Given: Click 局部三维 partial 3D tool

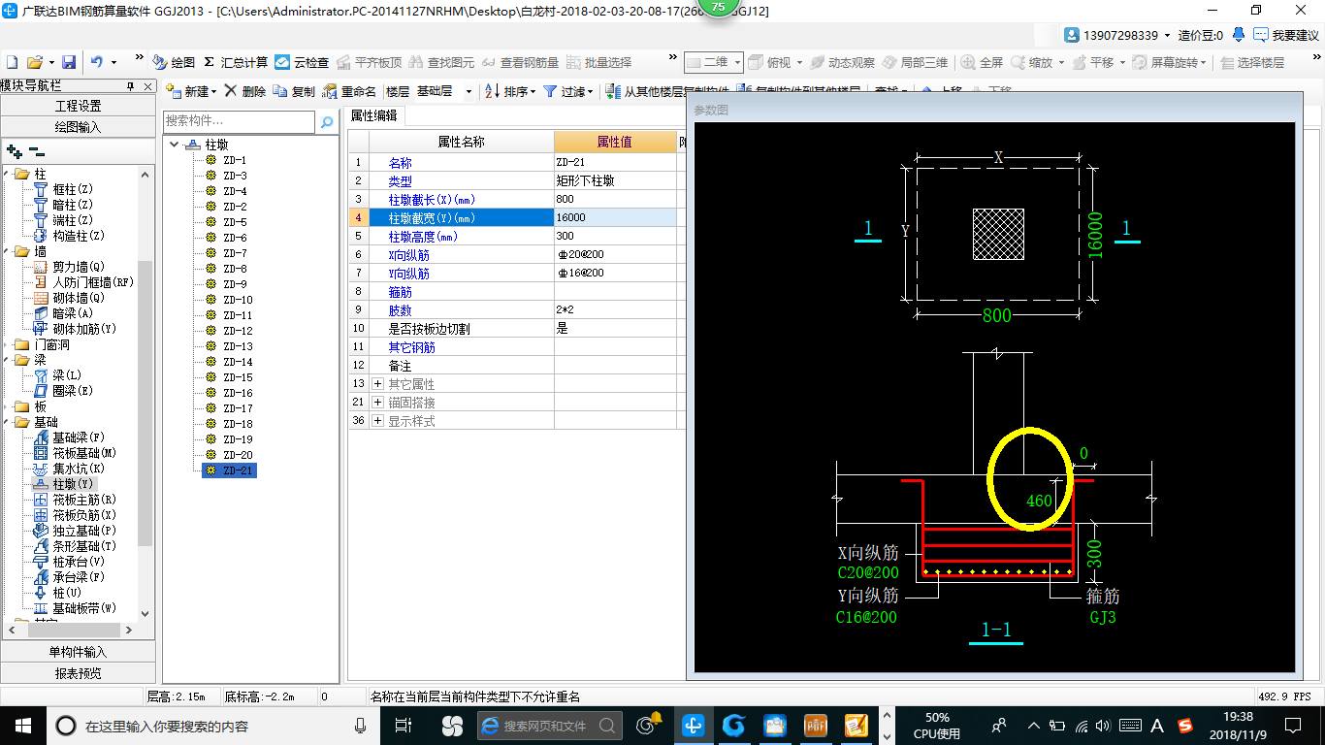Looking at the screenshot, I should click(x=915, y=62).
